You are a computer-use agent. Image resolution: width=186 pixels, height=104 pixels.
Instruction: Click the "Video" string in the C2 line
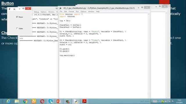(x=95, y=40)
